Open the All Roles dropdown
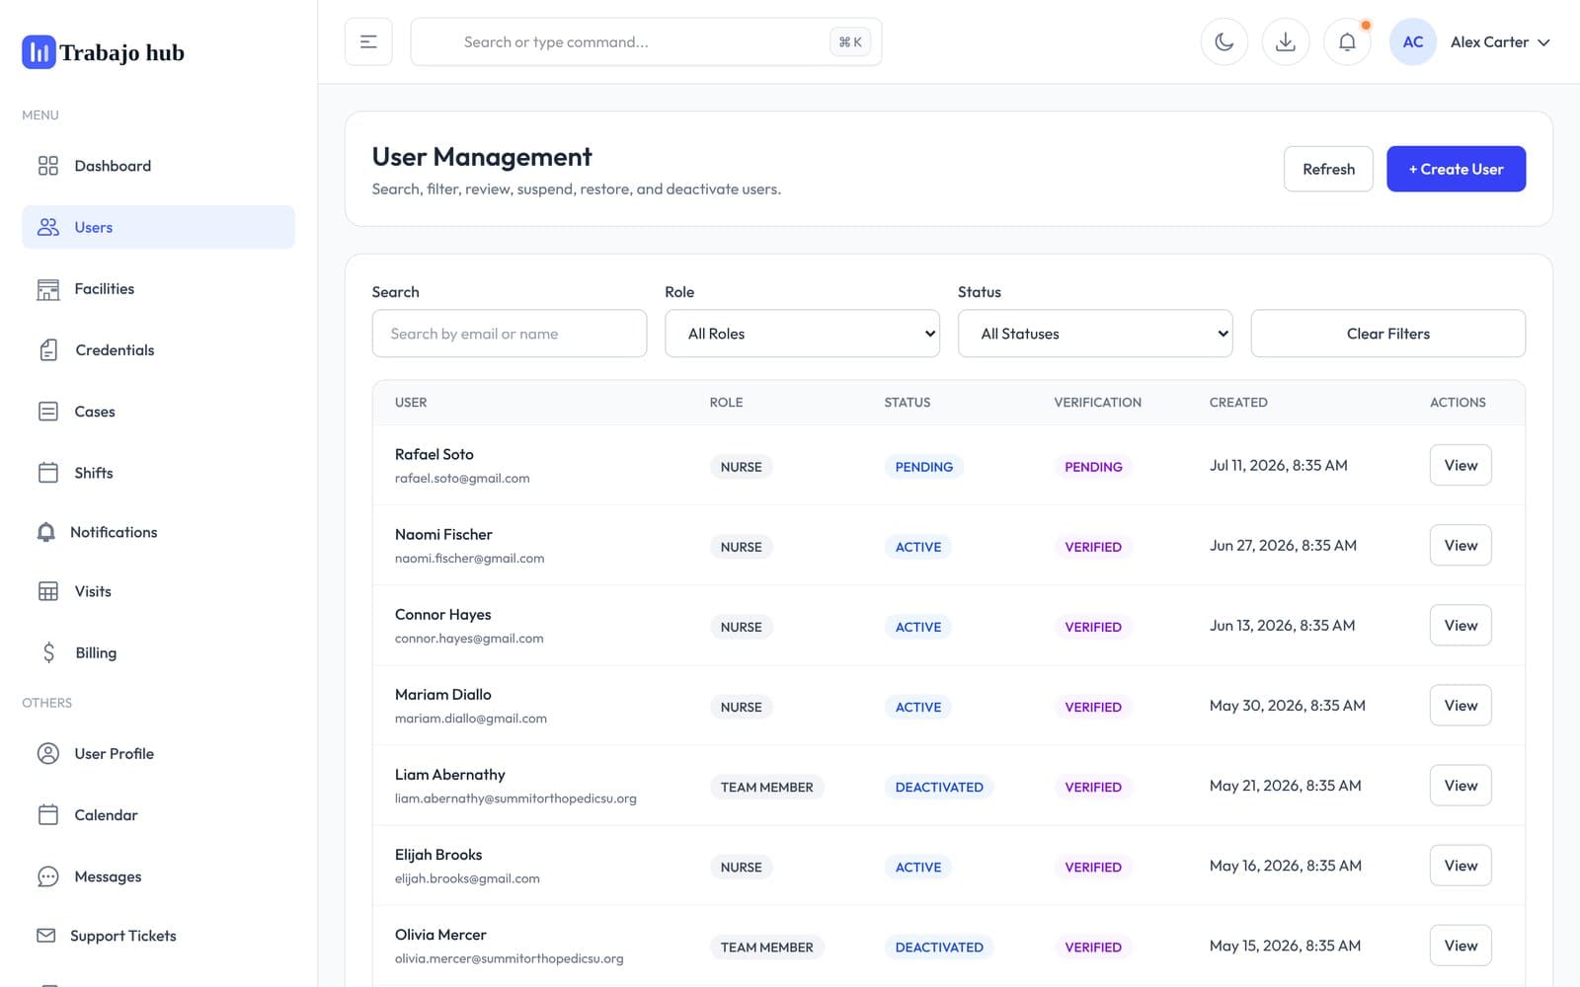The width and height of the screenshot is (1580, 987). (802, 334)
